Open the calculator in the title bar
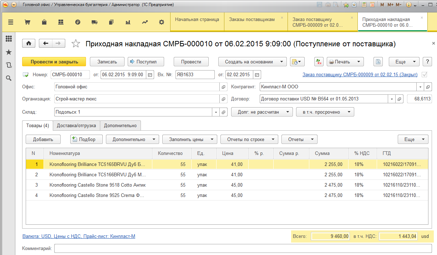Viewport: 437px width, 255px height. (364, 5)
